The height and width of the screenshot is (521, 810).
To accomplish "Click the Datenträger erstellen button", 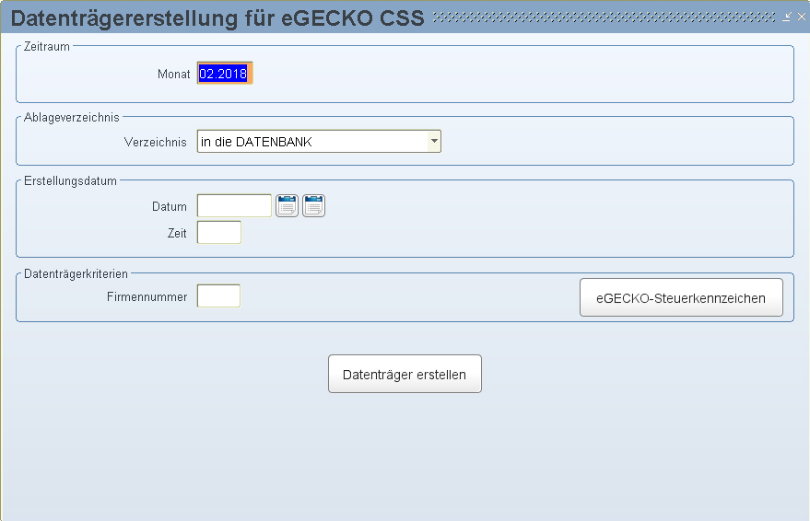I will pyautogui.click(x=405, y=374).
